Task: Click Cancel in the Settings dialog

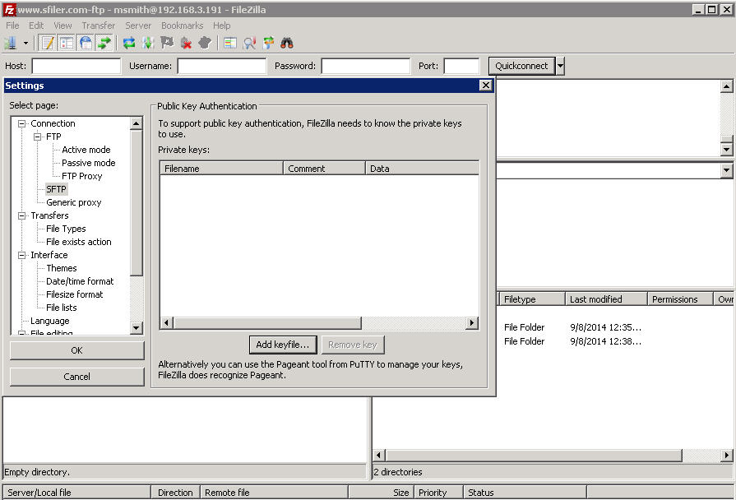Action: pos(77,377)
